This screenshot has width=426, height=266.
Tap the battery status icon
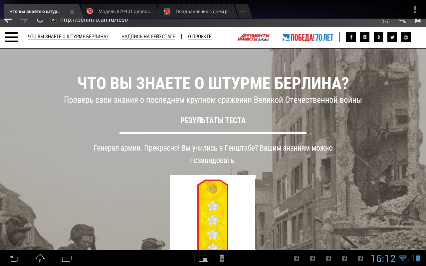tap(418, 258)
